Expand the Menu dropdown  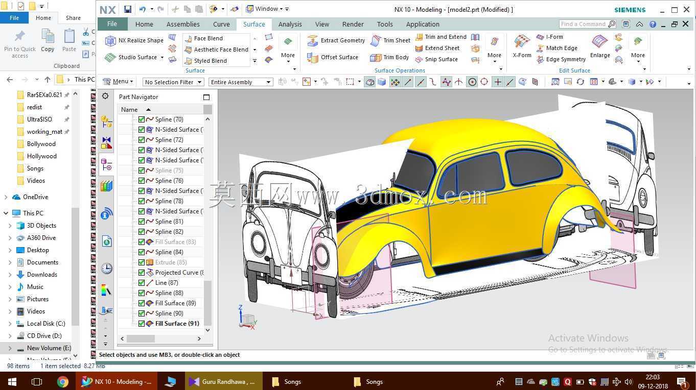tap(118, 81)
